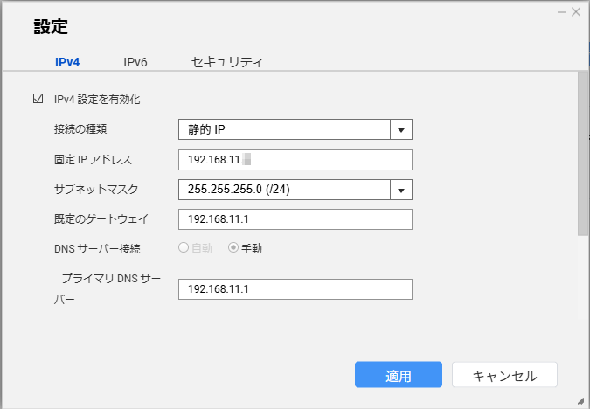
Task: Click the 既定のゲートウェイ text field
Action: point(295,219)
